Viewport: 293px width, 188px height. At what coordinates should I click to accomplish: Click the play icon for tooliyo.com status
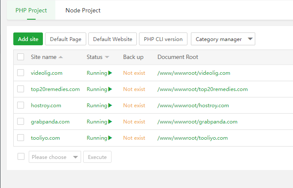(x=110, y=138)
